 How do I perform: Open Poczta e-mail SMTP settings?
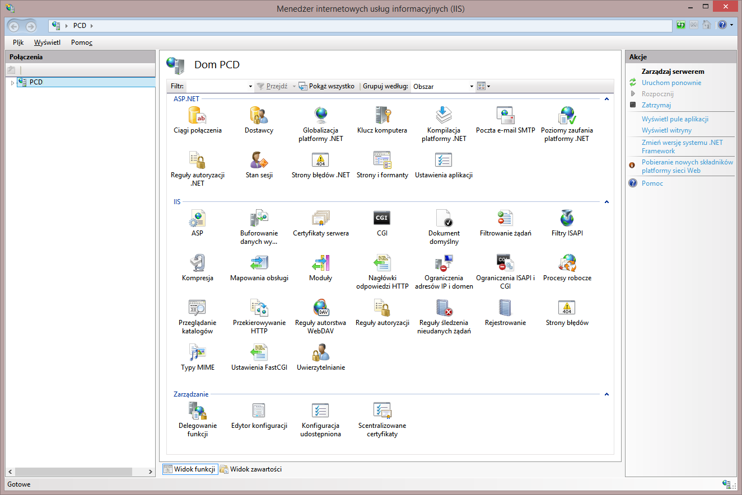pos(506,120)
